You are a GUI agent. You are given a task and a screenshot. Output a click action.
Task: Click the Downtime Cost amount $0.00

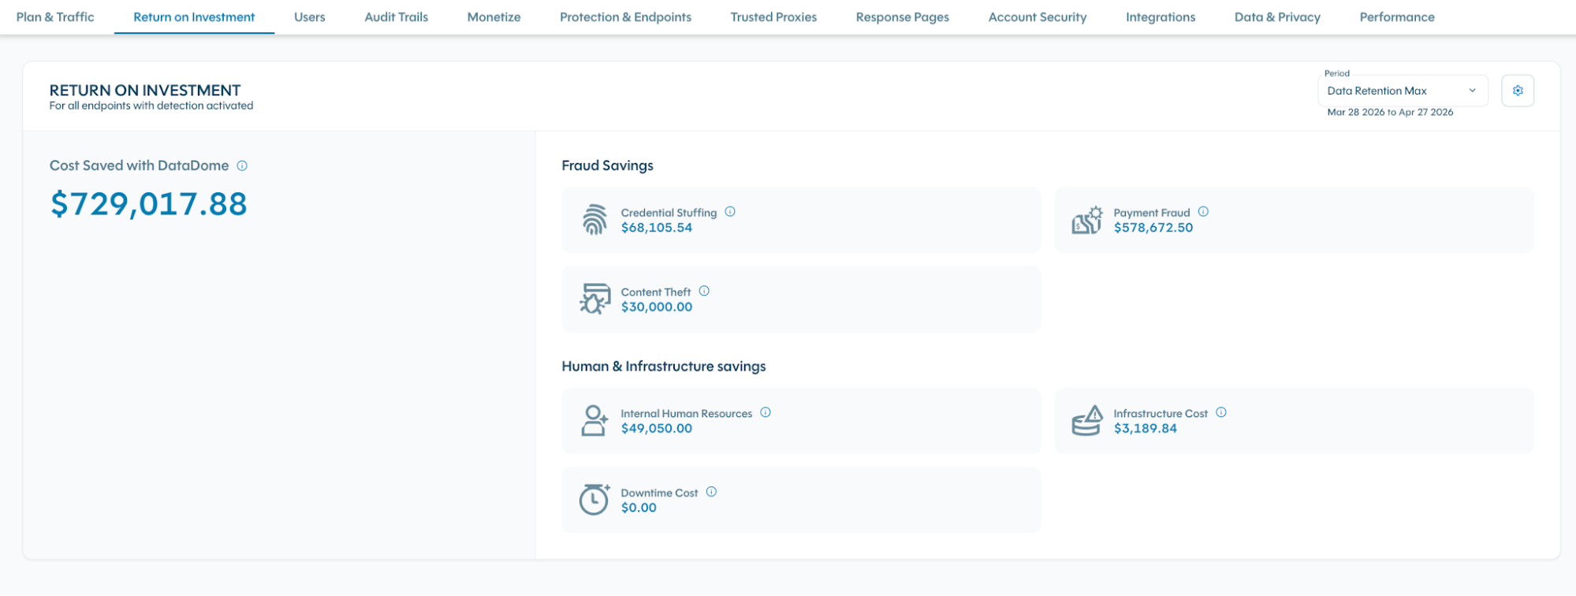639,508
